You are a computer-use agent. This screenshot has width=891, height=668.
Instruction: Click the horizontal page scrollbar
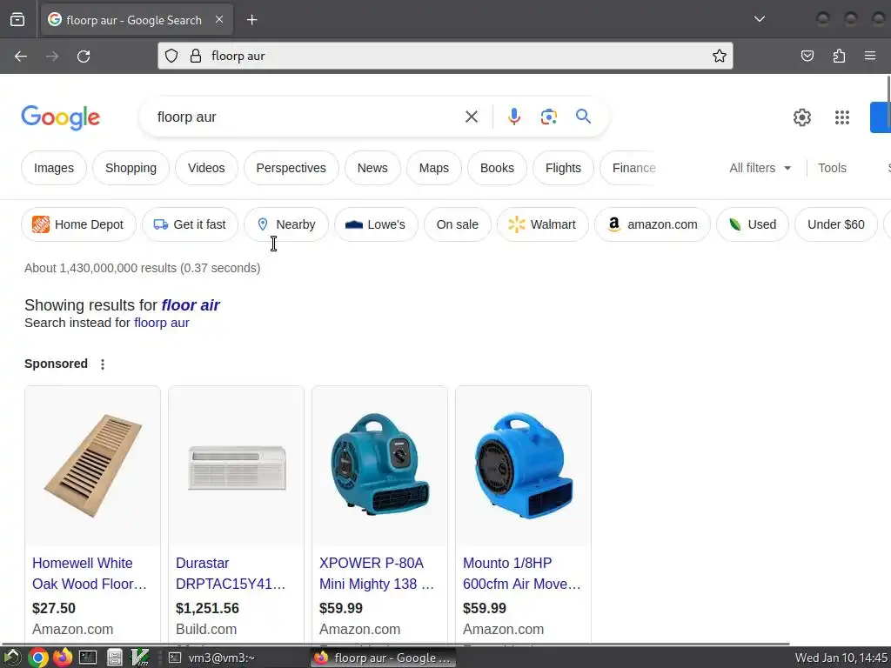396,645
